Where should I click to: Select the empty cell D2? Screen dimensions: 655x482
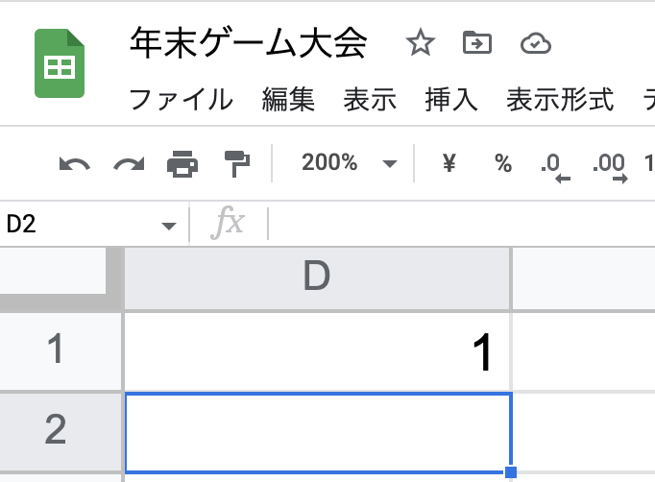point(318,433)
